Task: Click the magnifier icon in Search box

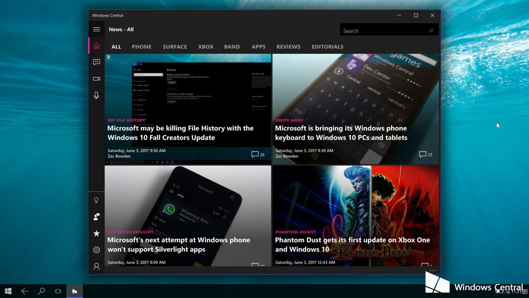Action: pos(431,31)
